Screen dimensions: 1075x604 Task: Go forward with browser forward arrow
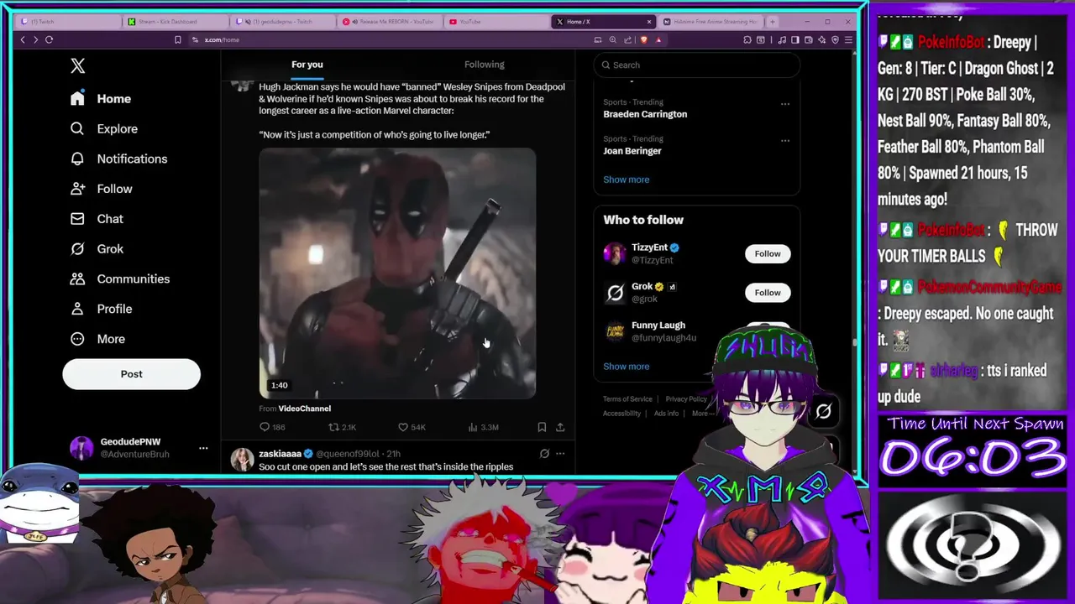[35, 39]
